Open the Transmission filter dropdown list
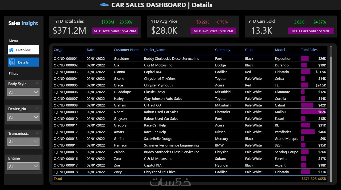The height and width of the screenshot is (190, 341). click(23, 142)
